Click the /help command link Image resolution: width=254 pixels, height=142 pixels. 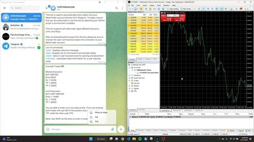click(x=48, y=53)
